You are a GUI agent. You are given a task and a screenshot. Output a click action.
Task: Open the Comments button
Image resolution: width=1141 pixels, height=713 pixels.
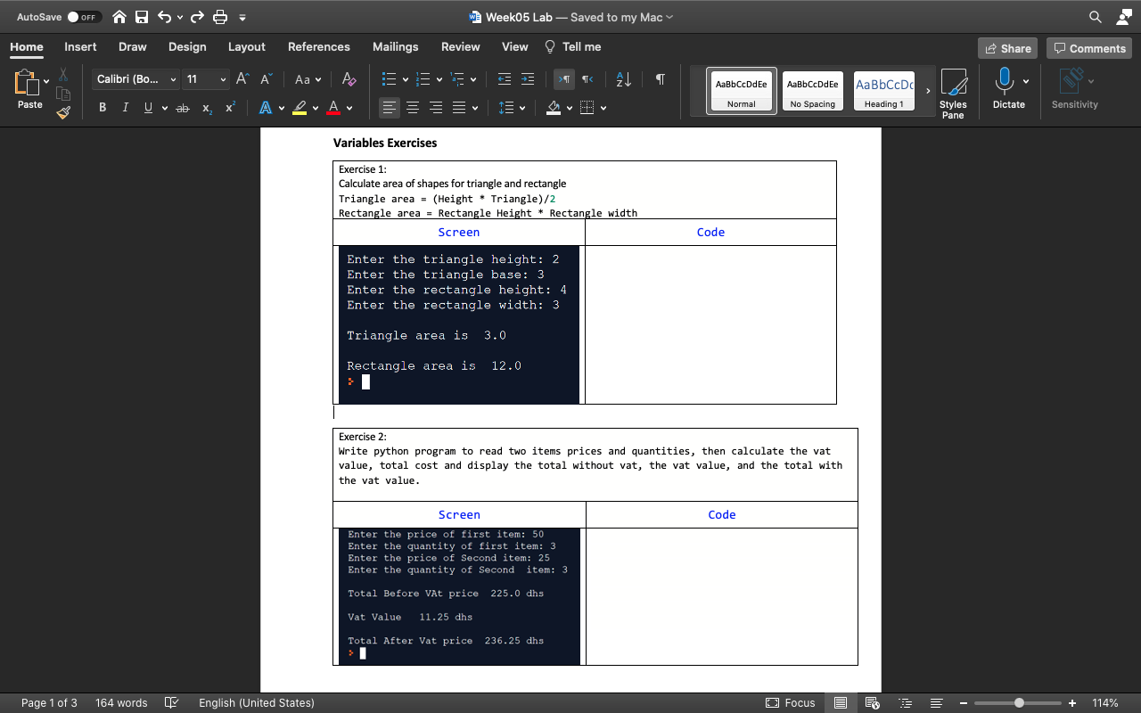click(x=1089, y=48)
